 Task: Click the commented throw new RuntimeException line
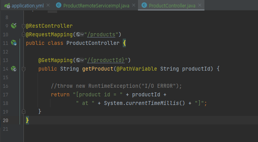(x=116, y=86)
